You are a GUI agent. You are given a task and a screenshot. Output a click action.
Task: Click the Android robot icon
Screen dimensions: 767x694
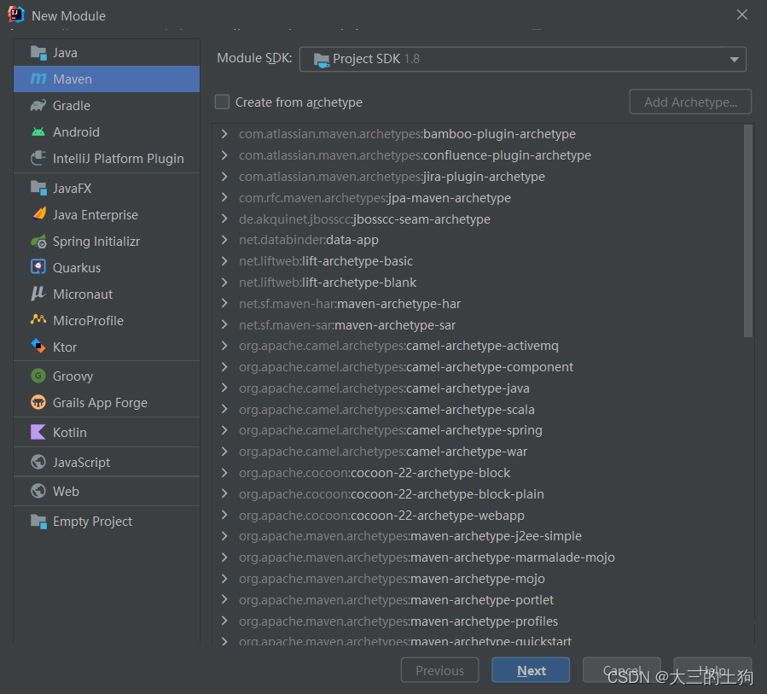38,131
